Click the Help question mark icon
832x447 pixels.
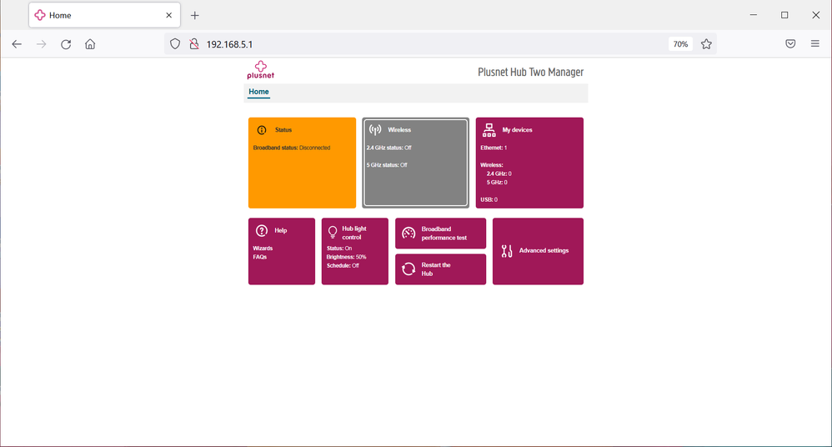[x=262, y=230]
